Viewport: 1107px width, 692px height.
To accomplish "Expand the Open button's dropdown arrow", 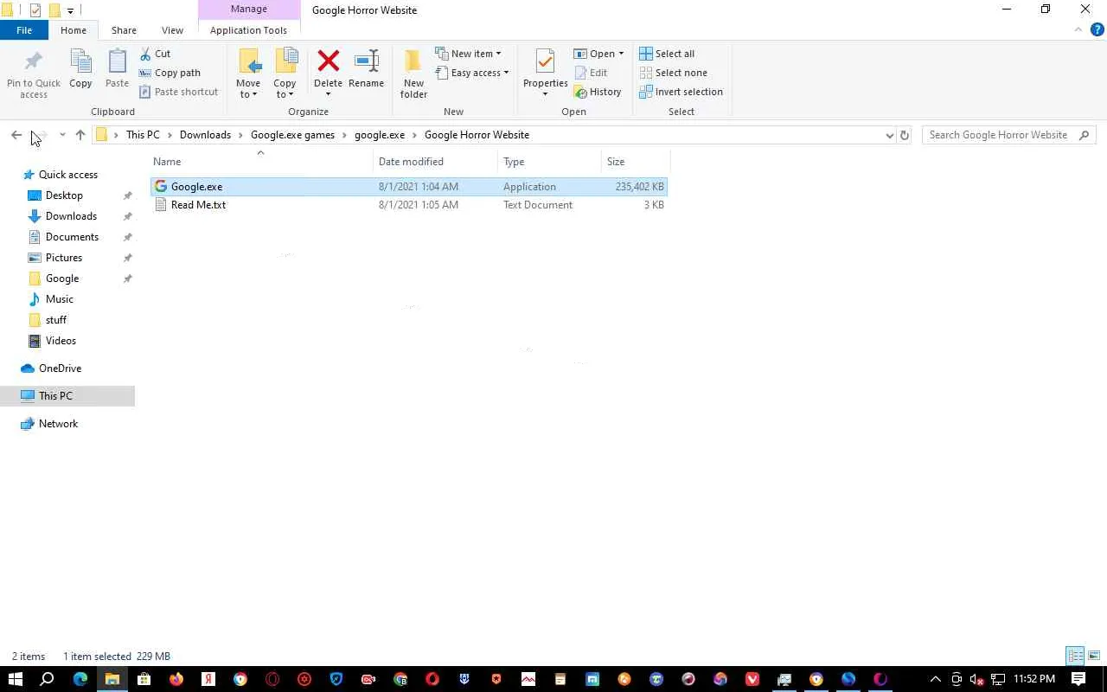I will tap(621, 54).
